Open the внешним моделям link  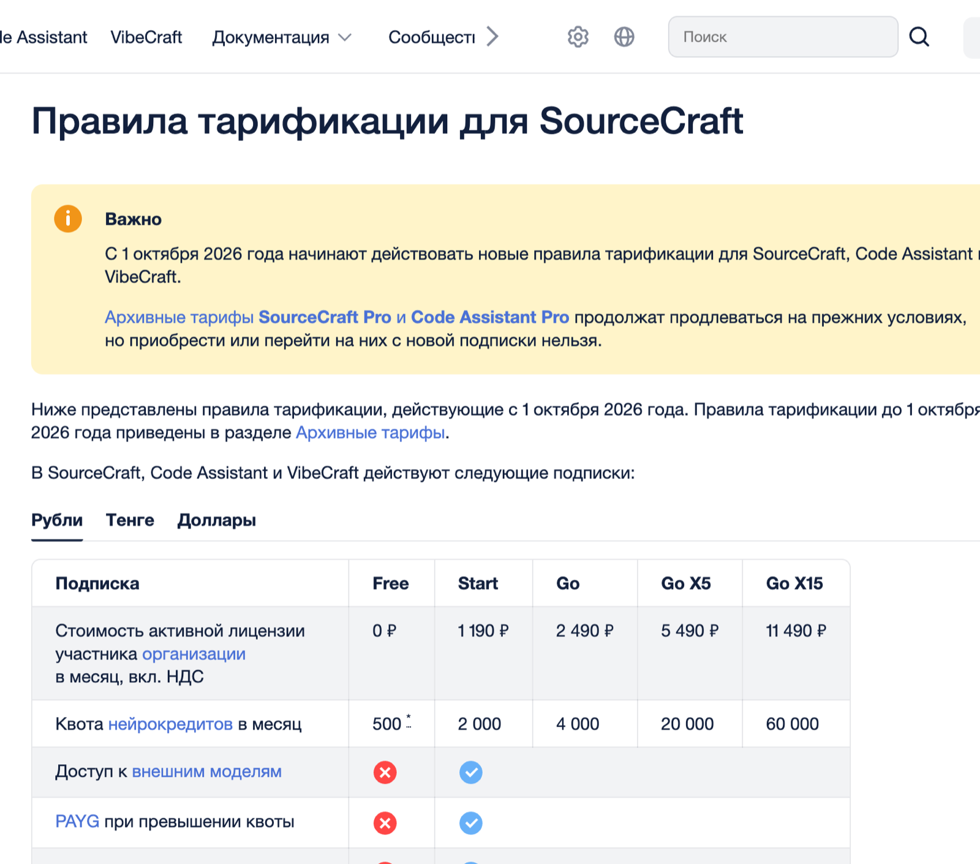click(x=207, y=772)
